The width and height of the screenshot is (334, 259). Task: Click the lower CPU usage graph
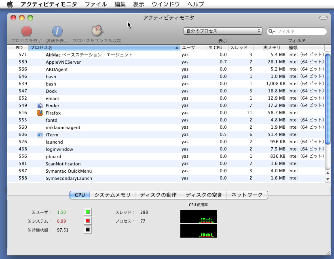tap(199, 231)
